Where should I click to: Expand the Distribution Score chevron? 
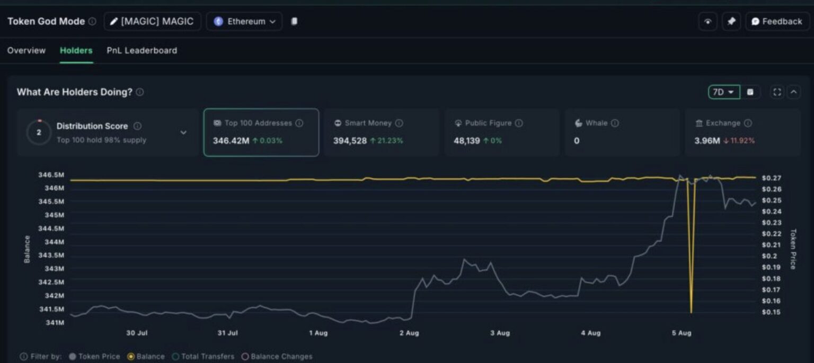183,132
